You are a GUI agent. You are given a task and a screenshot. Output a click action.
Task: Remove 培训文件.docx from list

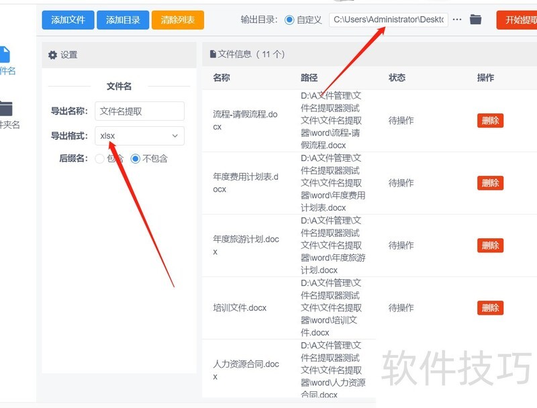coord(490,308)
